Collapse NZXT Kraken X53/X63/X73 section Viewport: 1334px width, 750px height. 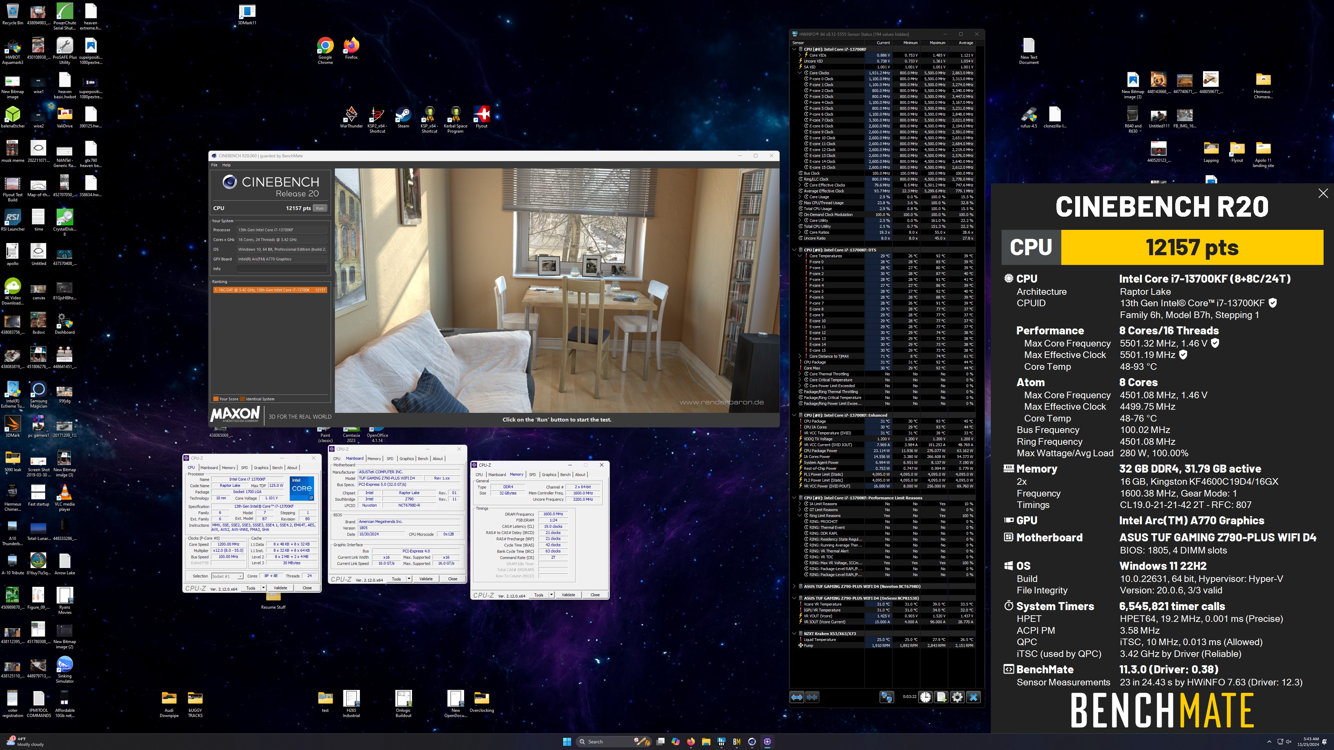[794, 634]
